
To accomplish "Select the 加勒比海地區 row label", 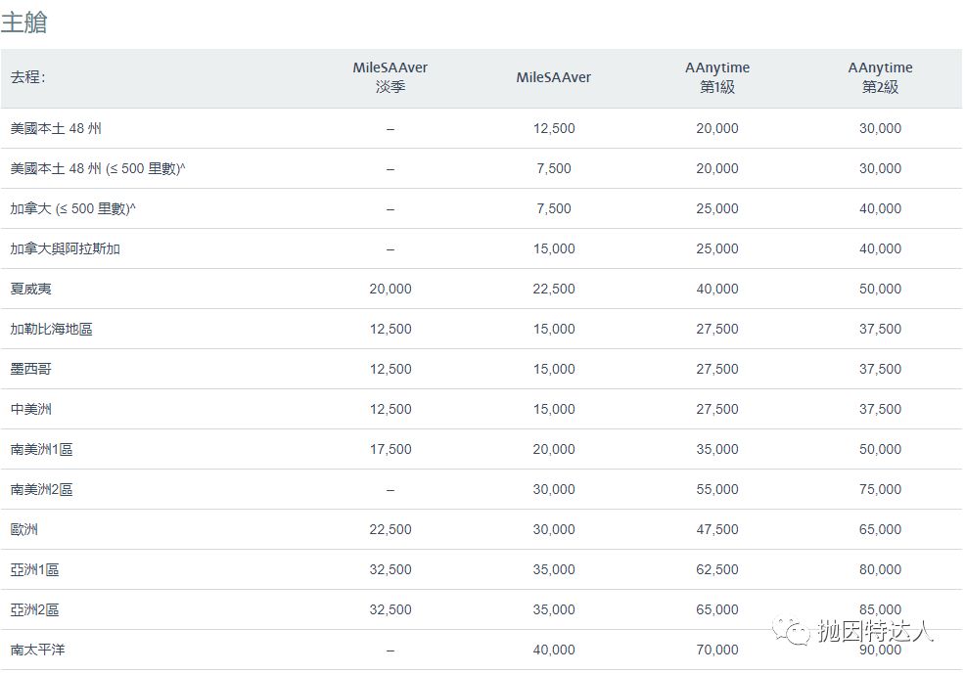I will pyautogui.click(x=51, y=329).
